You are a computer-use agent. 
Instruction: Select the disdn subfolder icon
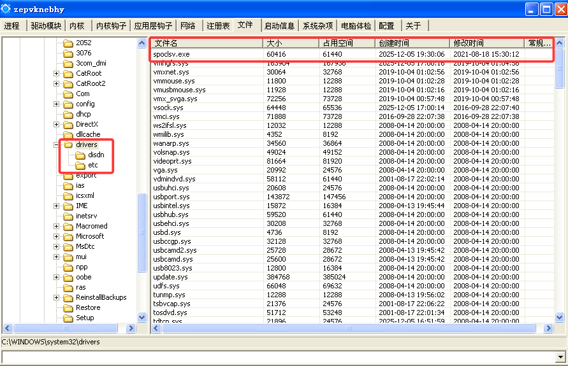pos(80,155)
